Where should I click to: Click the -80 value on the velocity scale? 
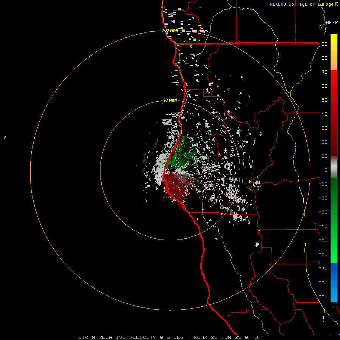coord(323,282)
